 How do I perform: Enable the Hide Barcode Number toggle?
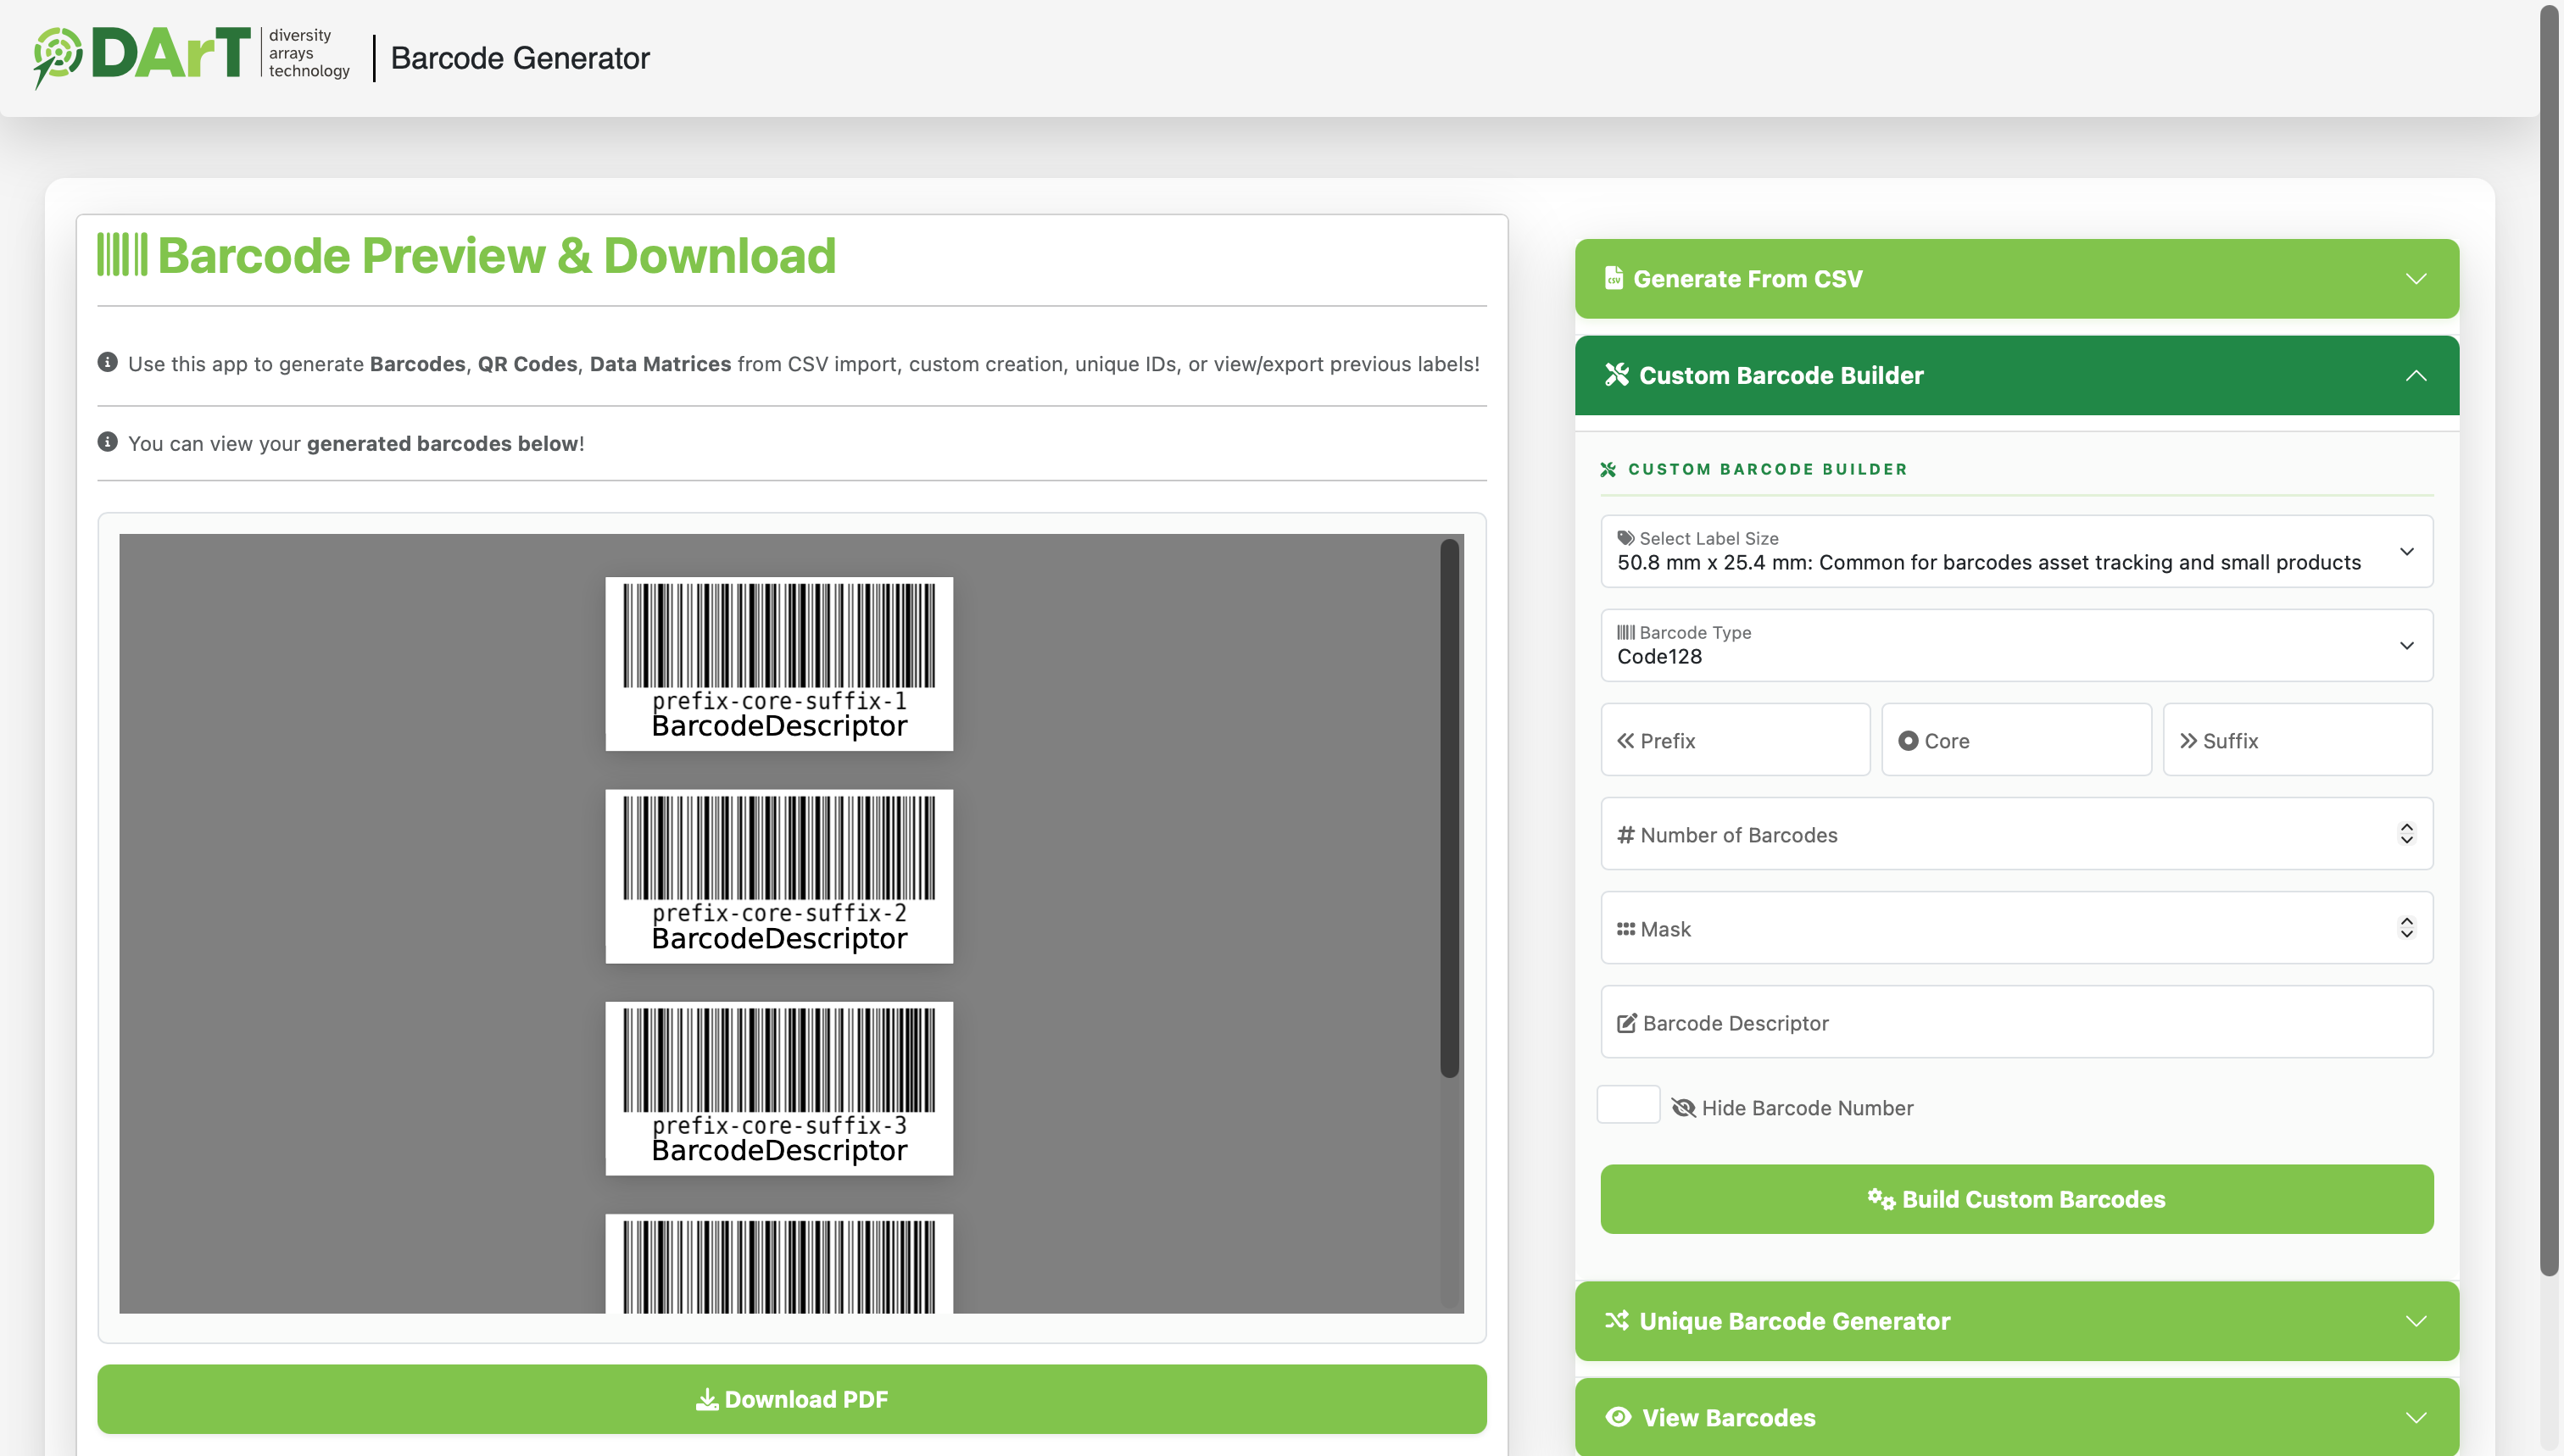(x=1628, y=1104)
